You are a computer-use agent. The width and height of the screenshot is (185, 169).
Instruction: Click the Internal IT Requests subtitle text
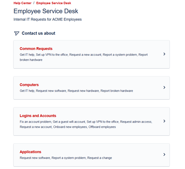[47, 19]
